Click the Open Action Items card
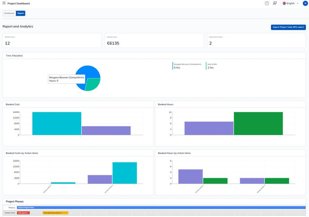309x217 pixels. (x=256, y=41)
